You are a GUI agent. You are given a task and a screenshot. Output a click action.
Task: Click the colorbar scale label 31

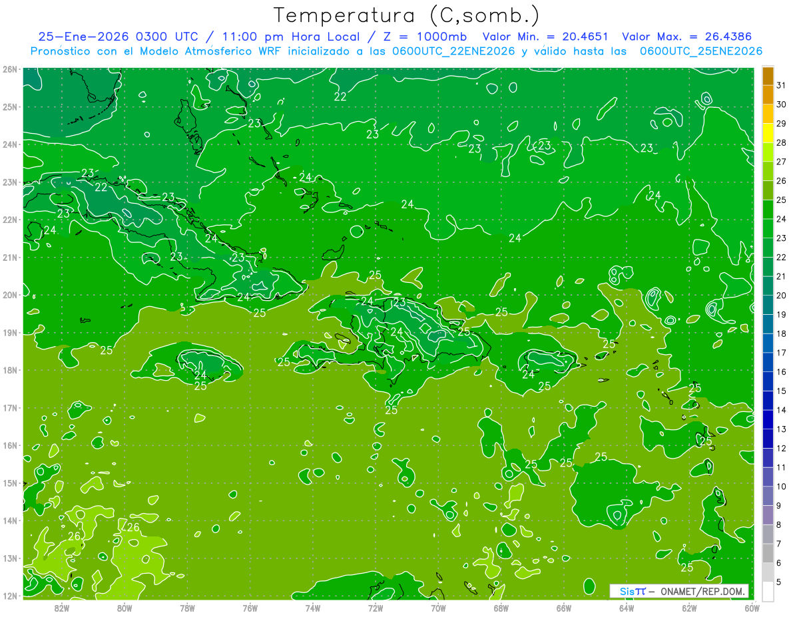[x=781, y=85]
